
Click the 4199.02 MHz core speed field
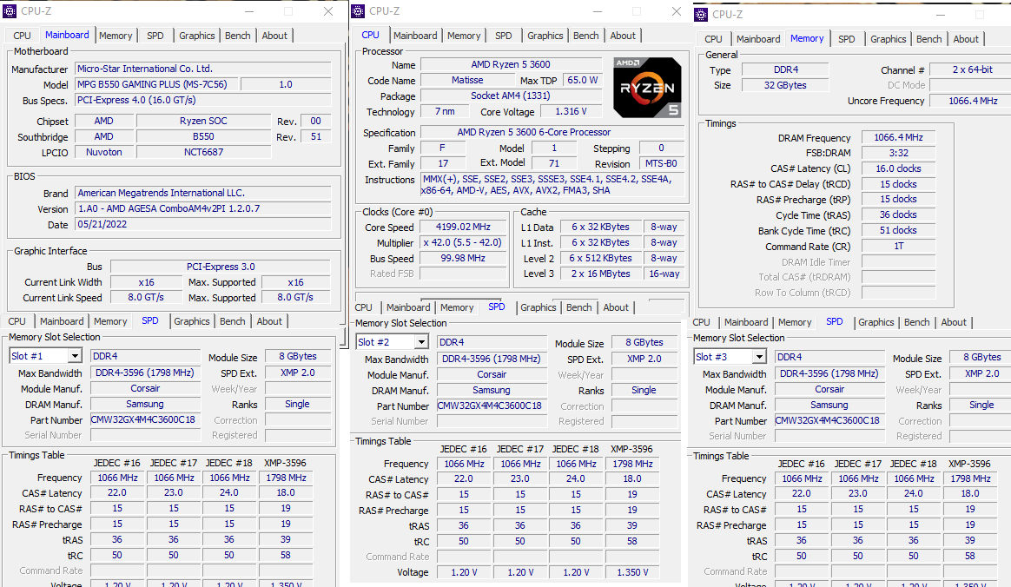(x=462, y=227)
